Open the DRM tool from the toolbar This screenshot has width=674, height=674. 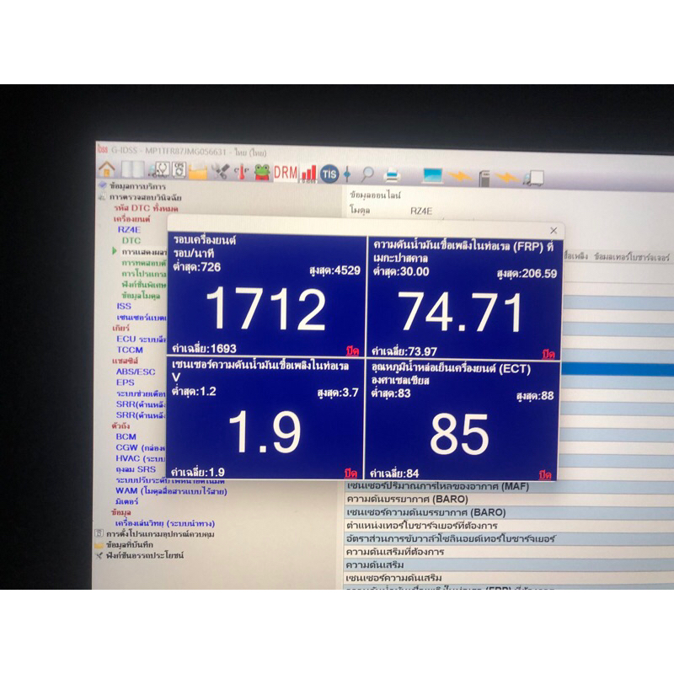click(286, 172)
